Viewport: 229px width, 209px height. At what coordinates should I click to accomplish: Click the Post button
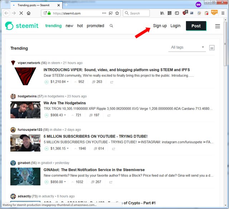click(196, 26)
